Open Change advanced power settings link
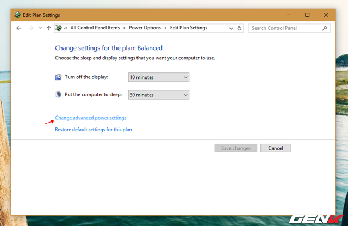Viewport: 348px width, 226px height. (x=91, y=118)
